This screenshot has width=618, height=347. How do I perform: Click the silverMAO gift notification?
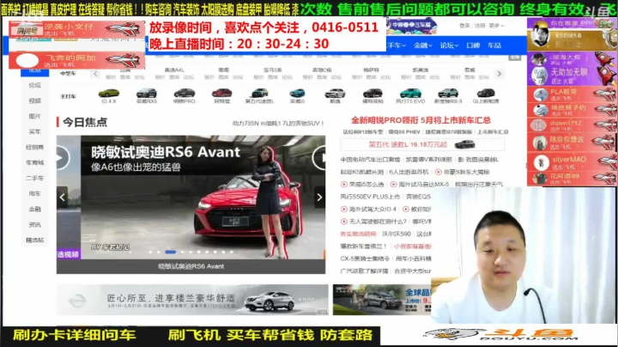pos(572,162)
